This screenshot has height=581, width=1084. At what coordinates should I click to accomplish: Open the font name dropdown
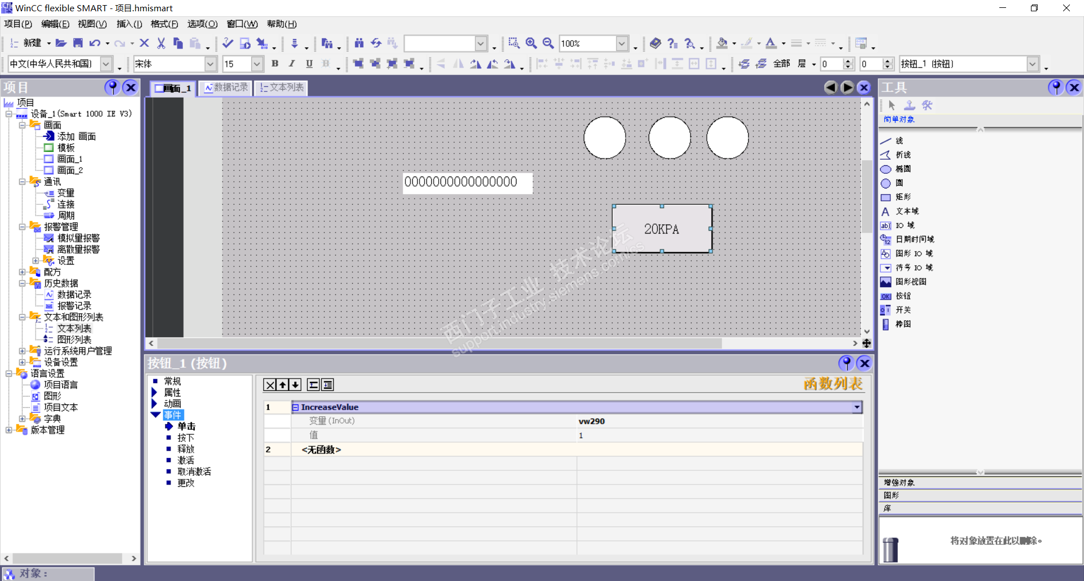[x=211, y=64]
